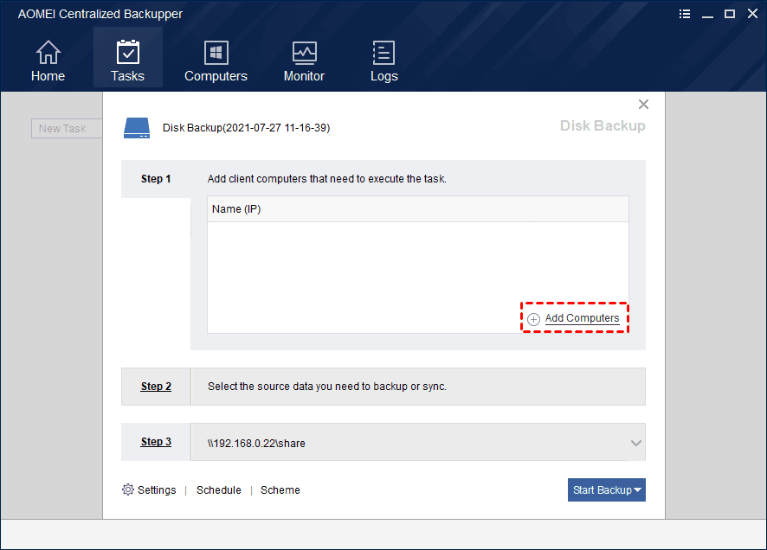Expand the destination path dropdown chevron
Viewport: 767px width, 550px height.
636,443
